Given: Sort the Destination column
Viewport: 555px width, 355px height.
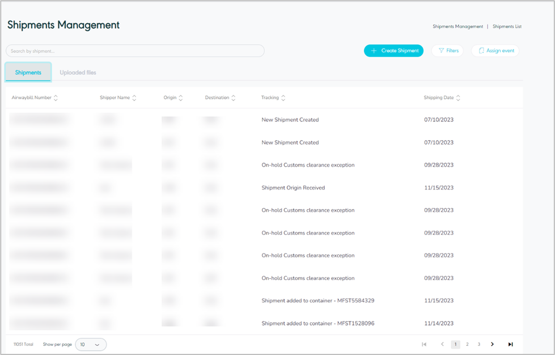Looking at the screenshot, I should [x=234, y=98].
